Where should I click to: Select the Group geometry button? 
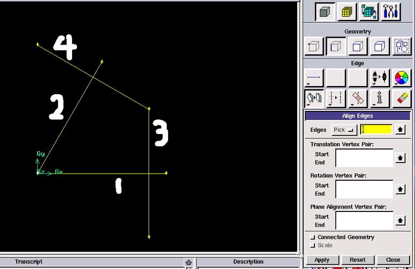402,46
